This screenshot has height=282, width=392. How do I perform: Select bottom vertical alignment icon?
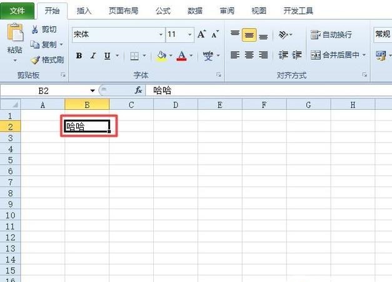pos(263,36)
